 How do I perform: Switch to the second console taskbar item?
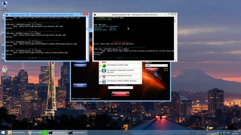point(77,132)
